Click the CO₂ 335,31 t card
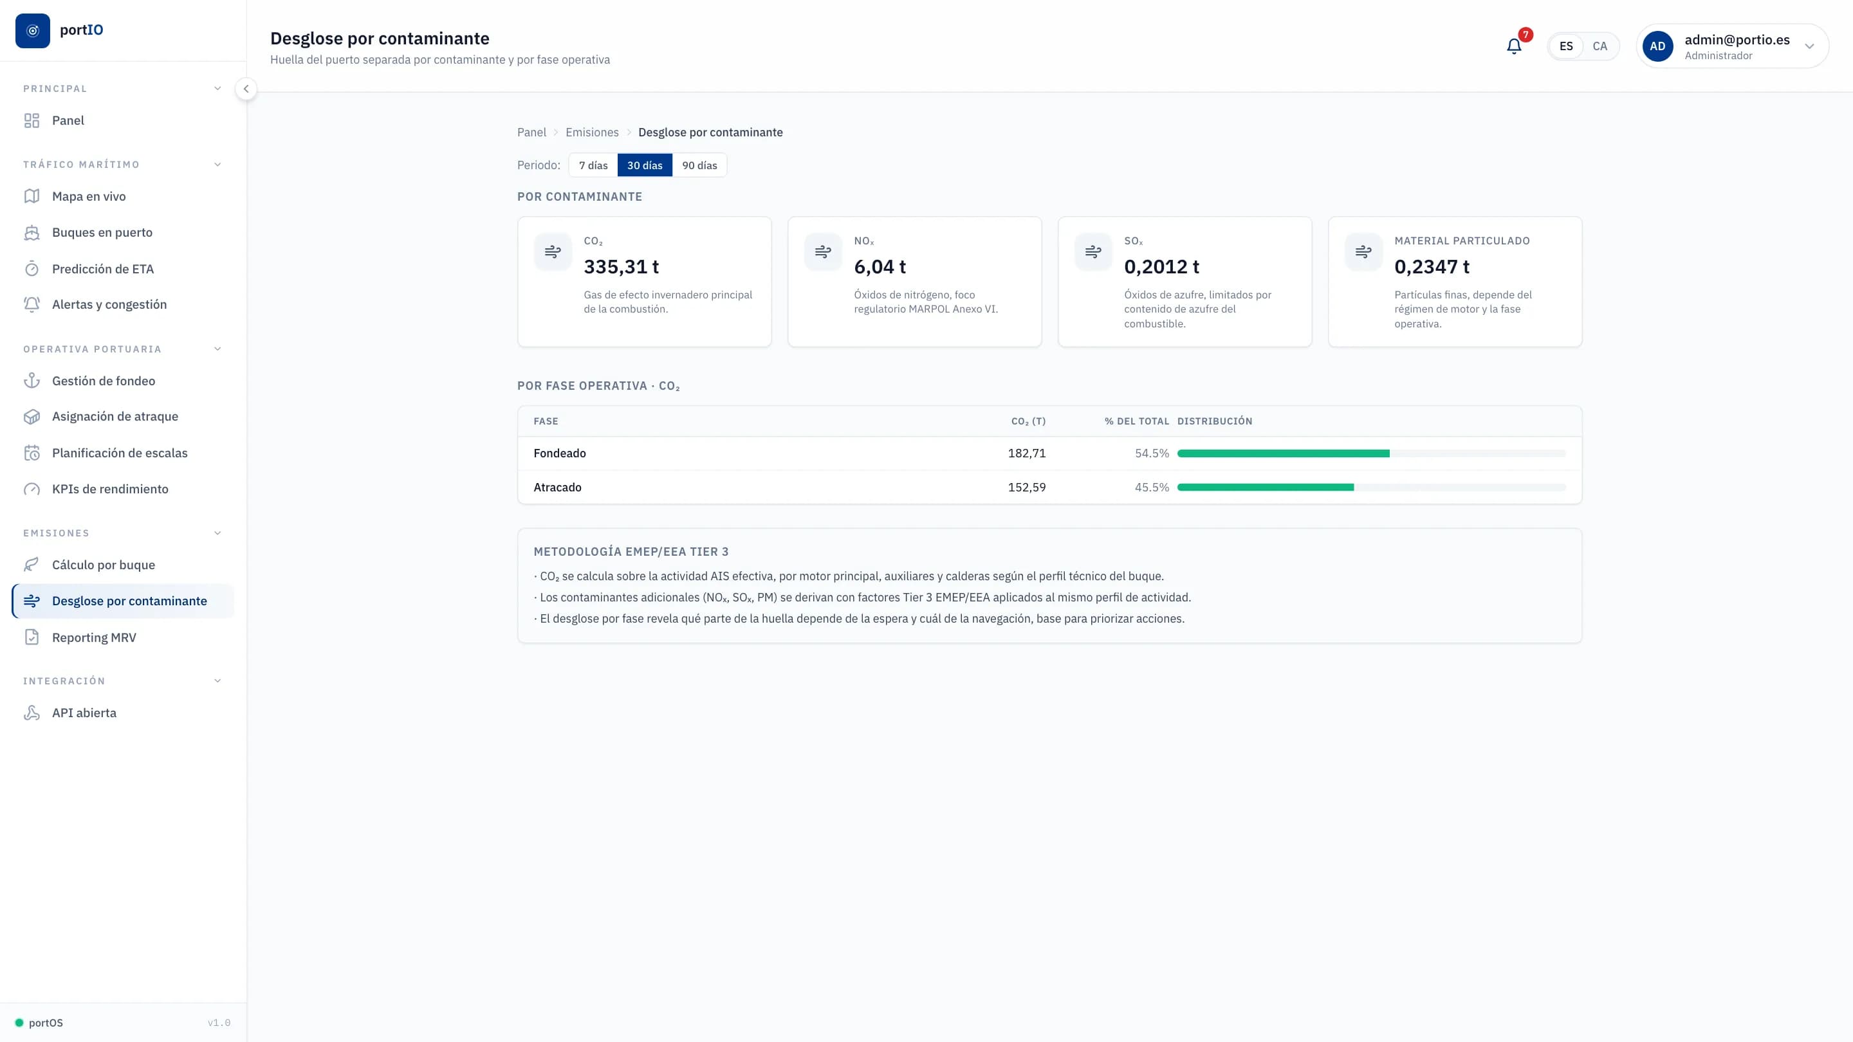 point(645,282)
